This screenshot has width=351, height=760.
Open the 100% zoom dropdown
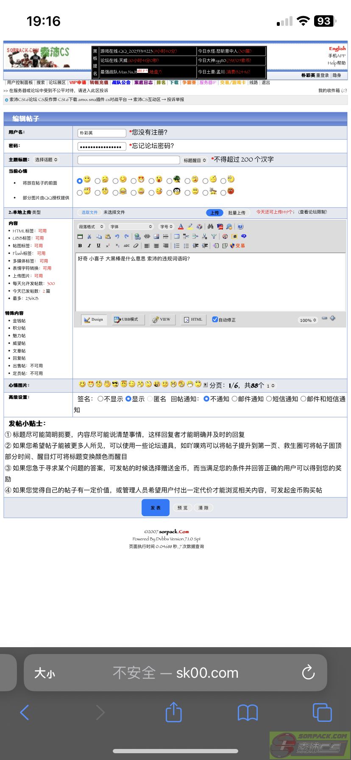[308, 320]
